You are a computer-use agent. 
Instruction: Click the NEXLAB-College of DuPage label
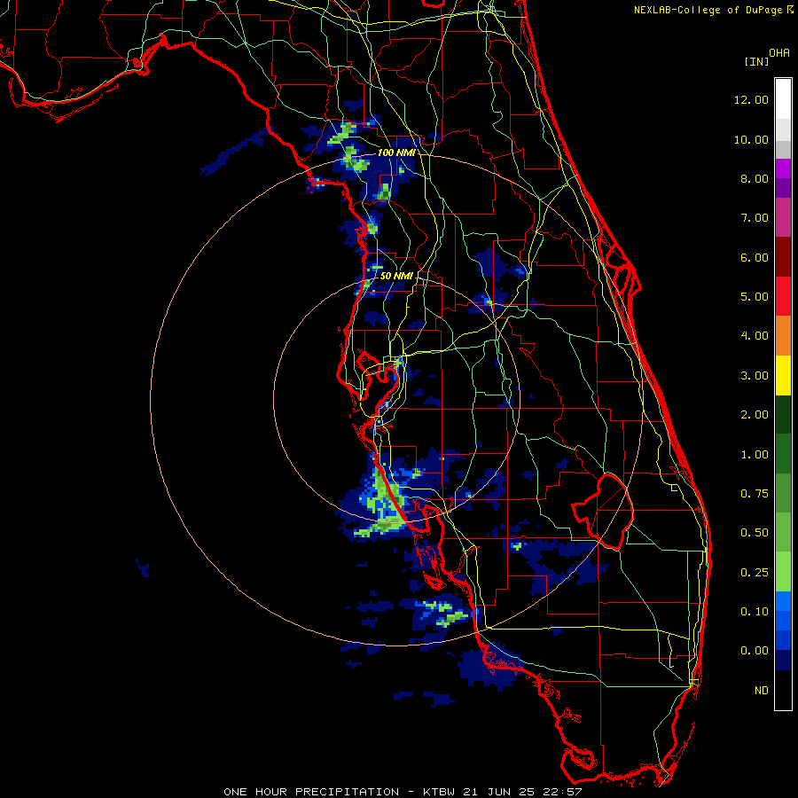pyautogui.click(x=708, y=10)
